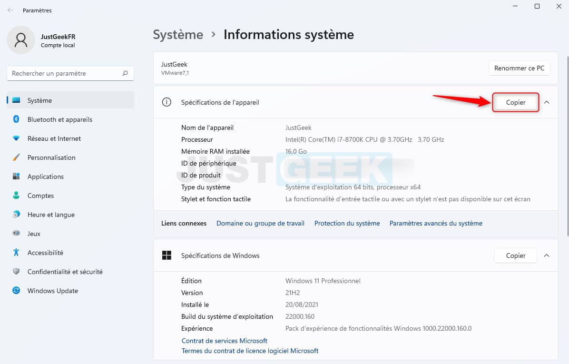Click the back arrow icon
Screen dimensions: 569x364
pos(10,10)
